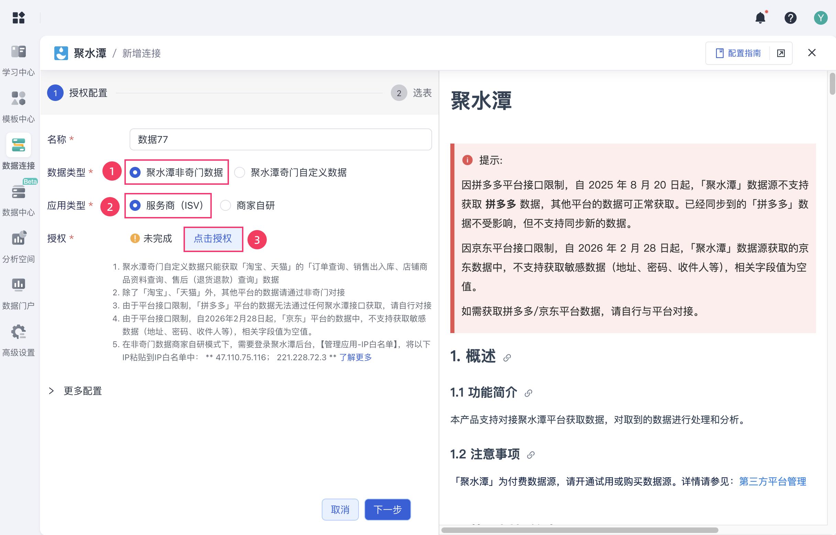Open the user avatar Y menu

coord(821,18)
